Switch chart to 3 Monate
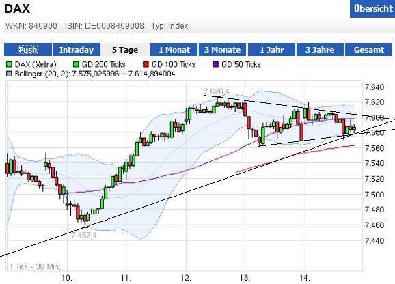Viewport: 395px width, 284px height. (x=223, y=50)
